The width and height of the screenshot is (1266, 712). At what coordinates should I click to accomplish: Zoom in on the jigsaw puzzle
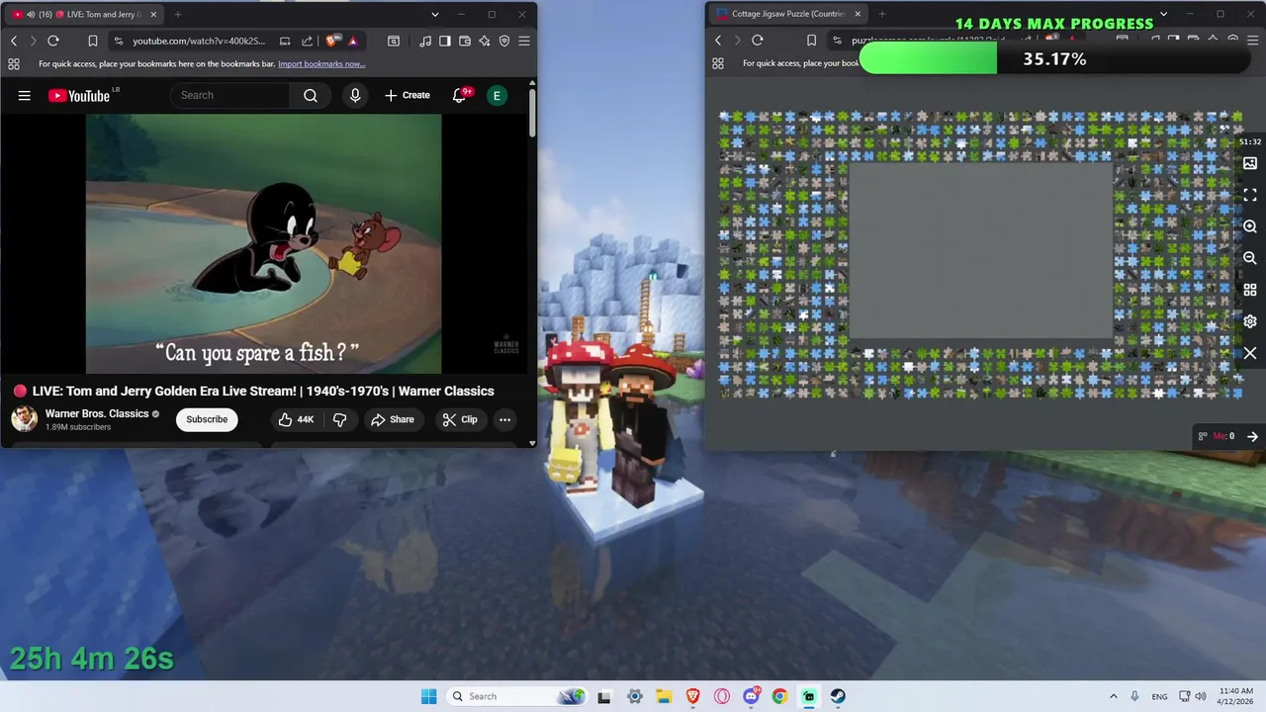tap(1250, 226)
